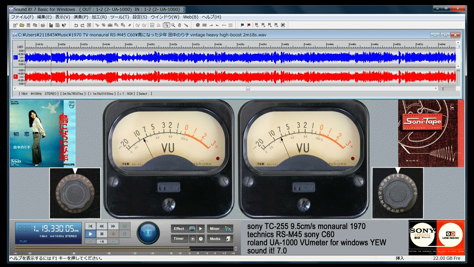Viewport: 474px width, 267px height.
Task: Select the arrow pointer tool
Action: pyautogui.click(x=167, y=25)
